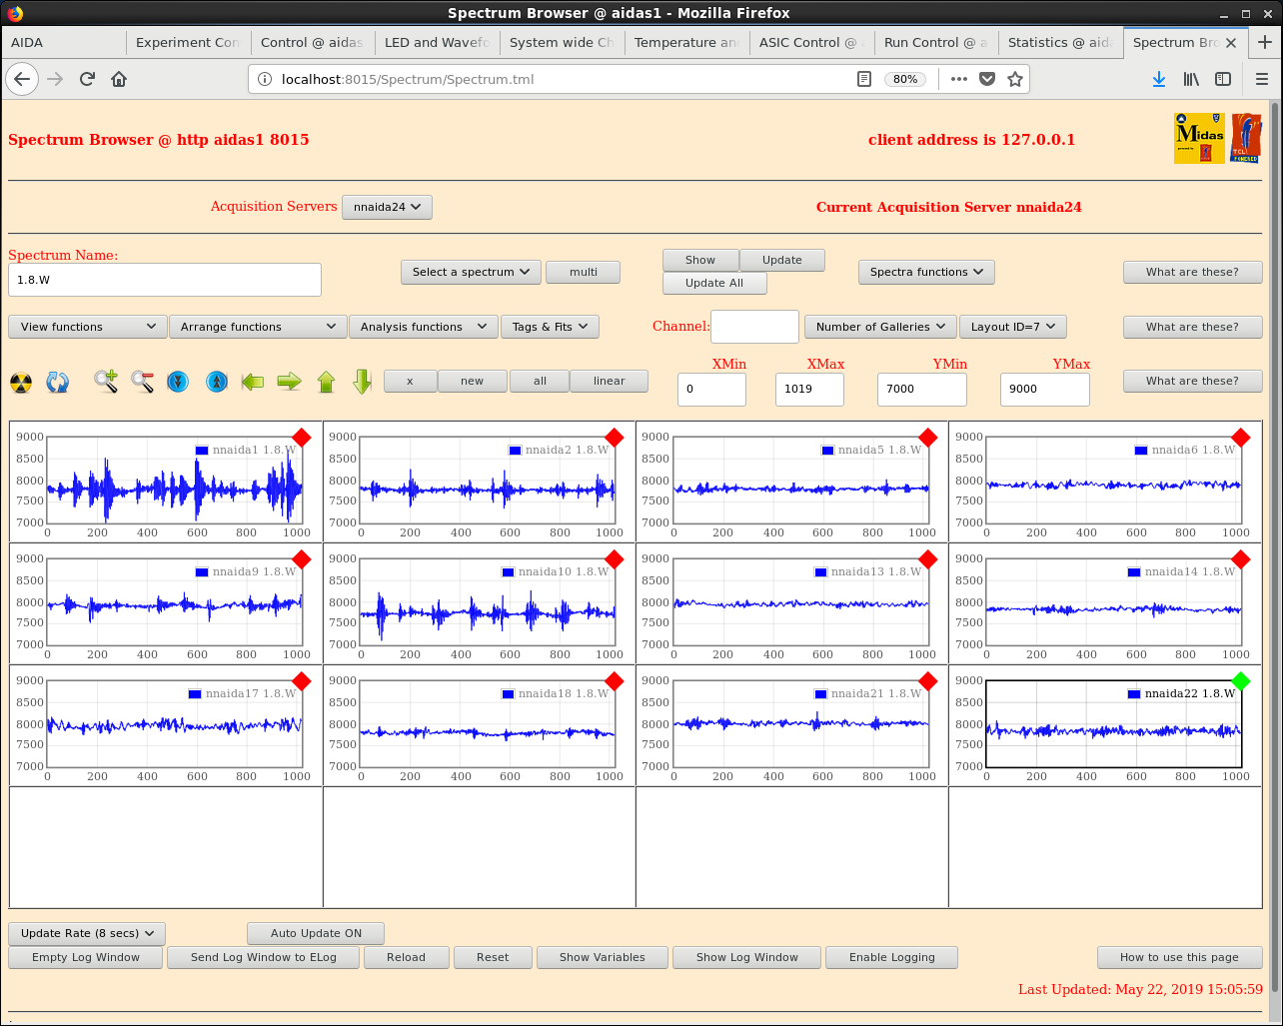Switch to the Temperature browser tab
The width and height of the screenshot is (1283, 1026).
pos(686,42)
